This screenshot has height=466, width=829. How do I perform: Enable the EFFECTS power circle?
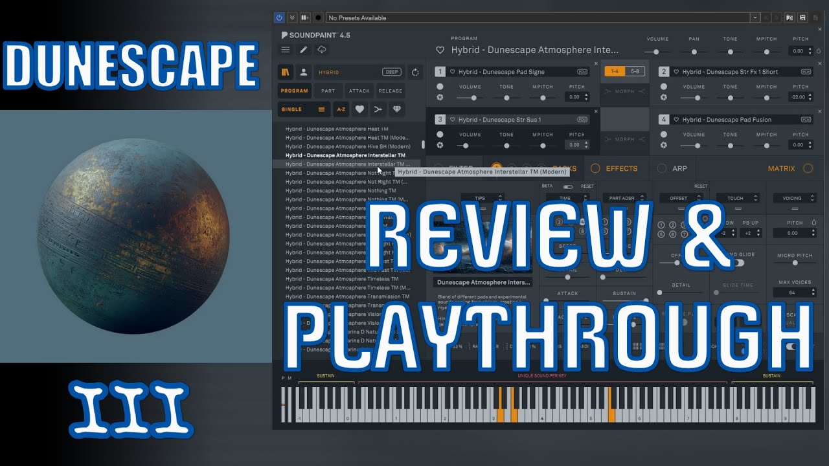[595, 168]
